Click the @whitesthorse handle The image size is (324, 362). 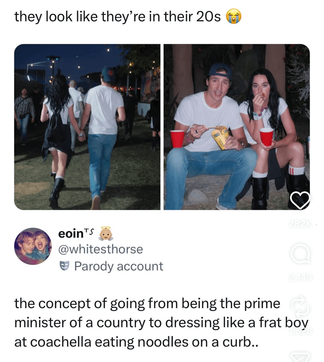100,249
